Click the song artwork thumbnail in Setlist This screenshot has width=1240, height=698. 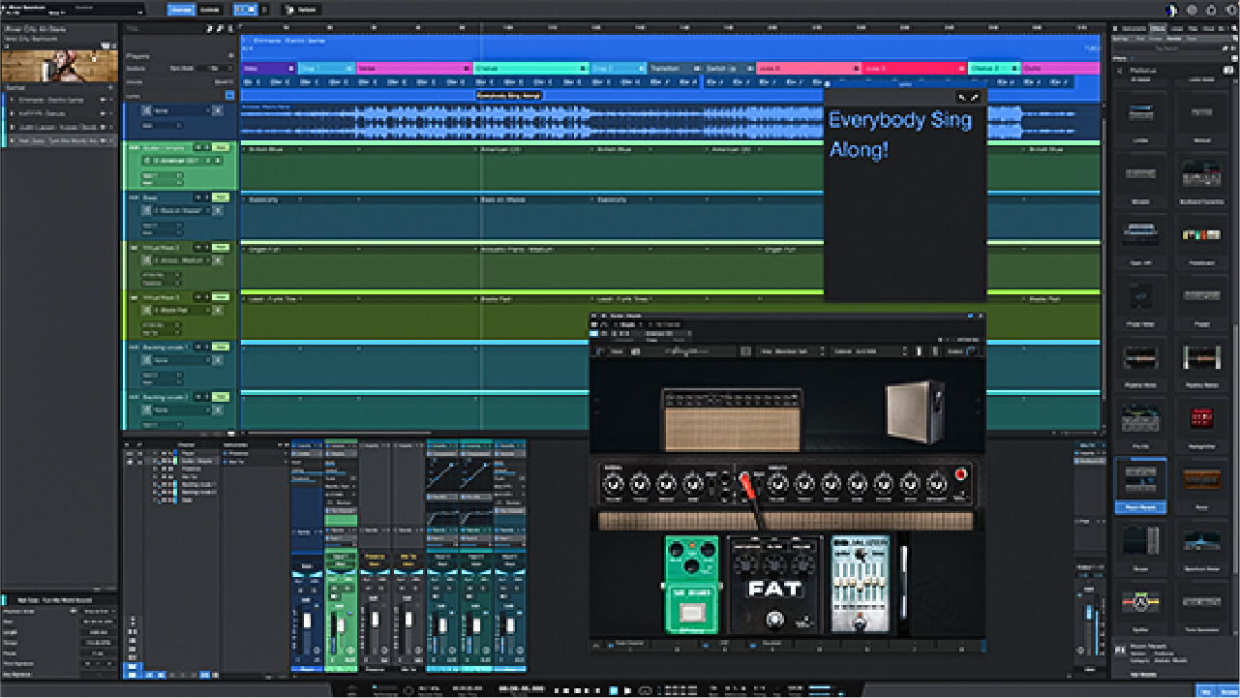click(x=59, y=64)
